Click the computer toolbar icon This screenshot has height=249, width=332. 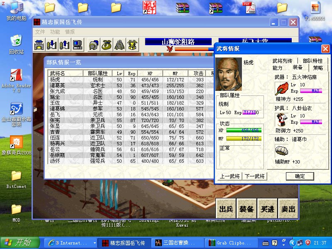[77, 44]
